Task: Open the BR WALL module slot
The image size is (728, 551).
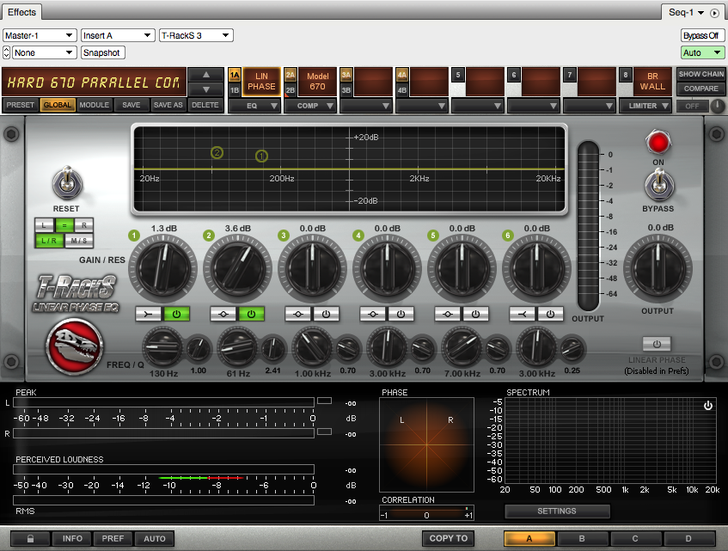Action: 652,82
